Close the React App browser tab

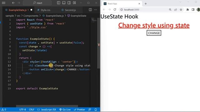[139, 4]
